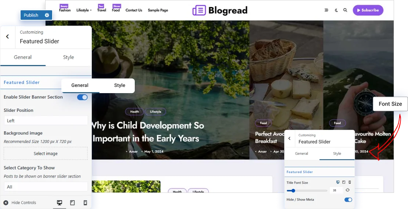Viewport: 408px width, 209px height.
Task: Expand the Lifestyle menu in the navigation
Action: [84, 10]
